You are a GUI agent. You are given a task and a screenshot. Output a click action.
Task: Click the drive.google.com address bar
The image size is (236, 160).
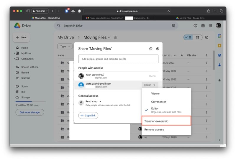(127, 11)
